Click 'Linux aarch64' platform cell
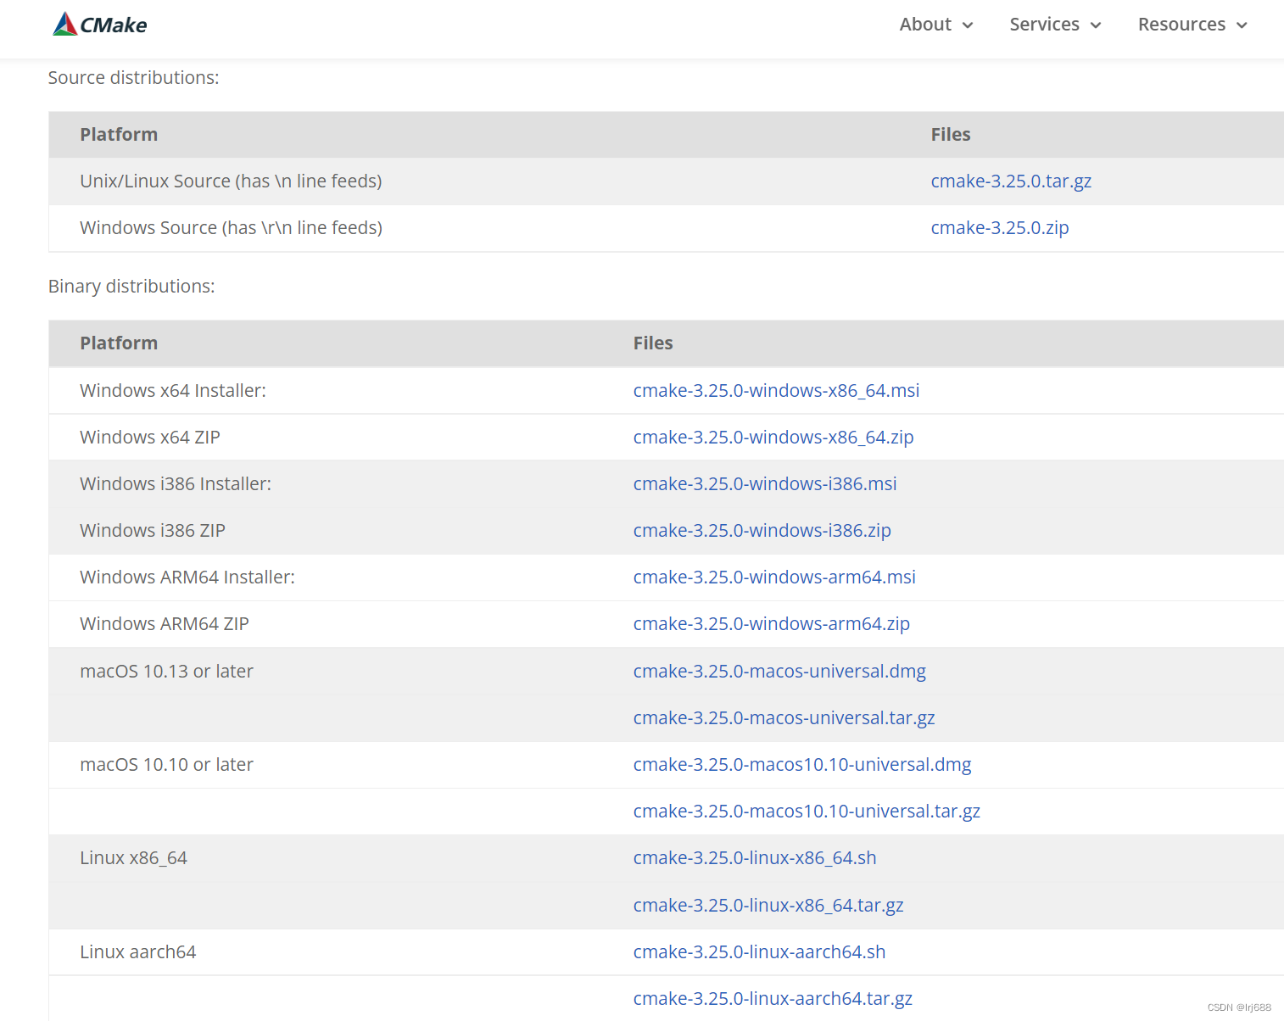This screenshot has height=1021, width=1284. point(137,951)
